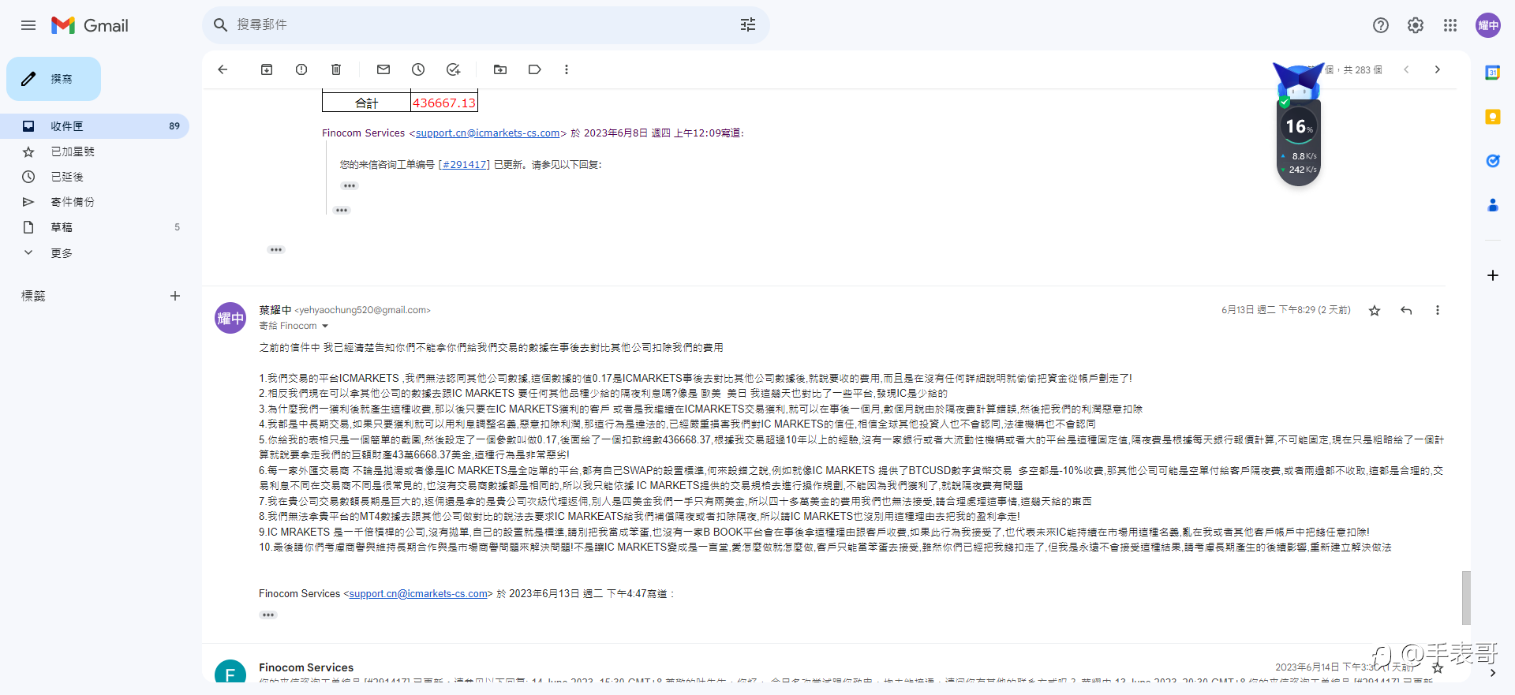
Task: Star the message from 葉耀中
Action: click(x=1375, y=311)
